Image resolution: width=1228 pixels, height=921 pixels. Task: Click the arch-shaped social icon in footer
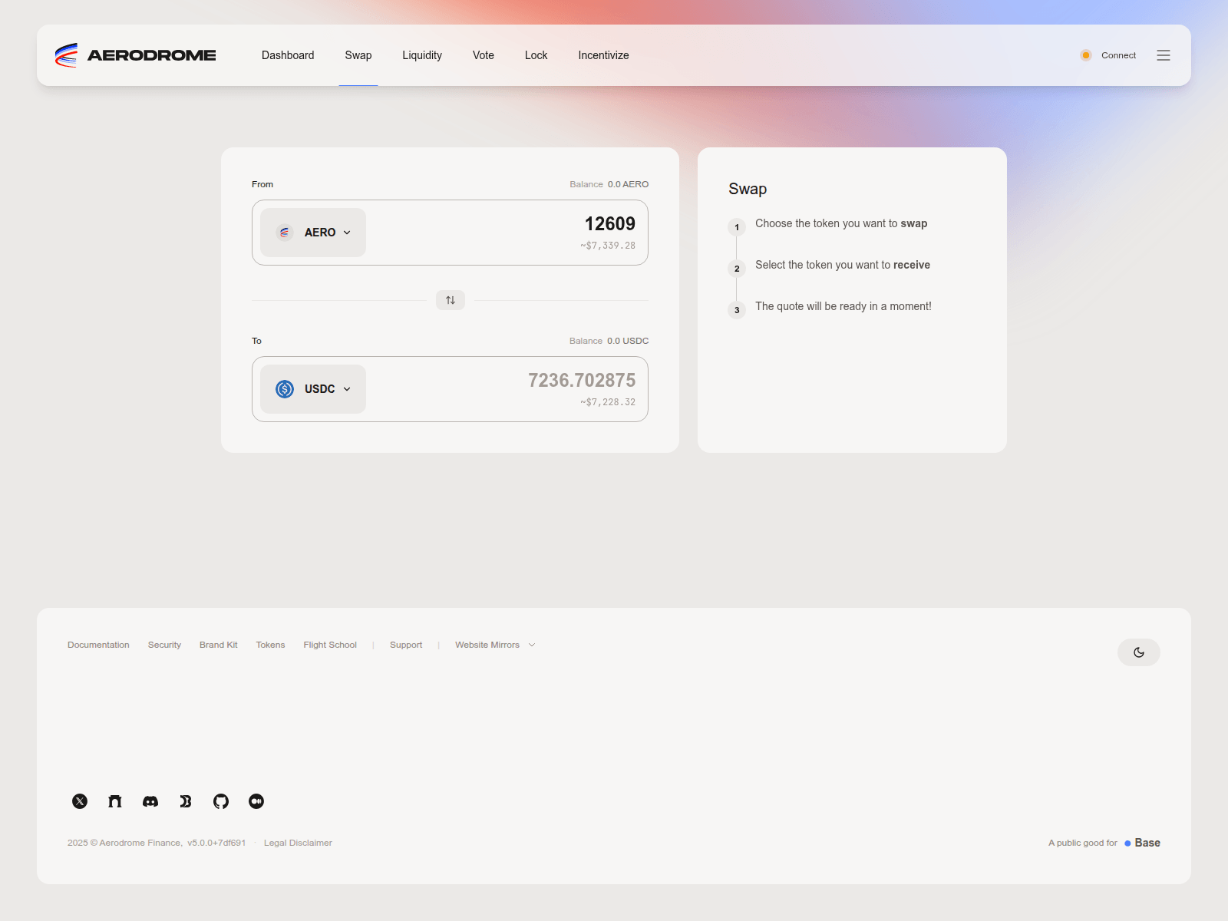point(115,801)
